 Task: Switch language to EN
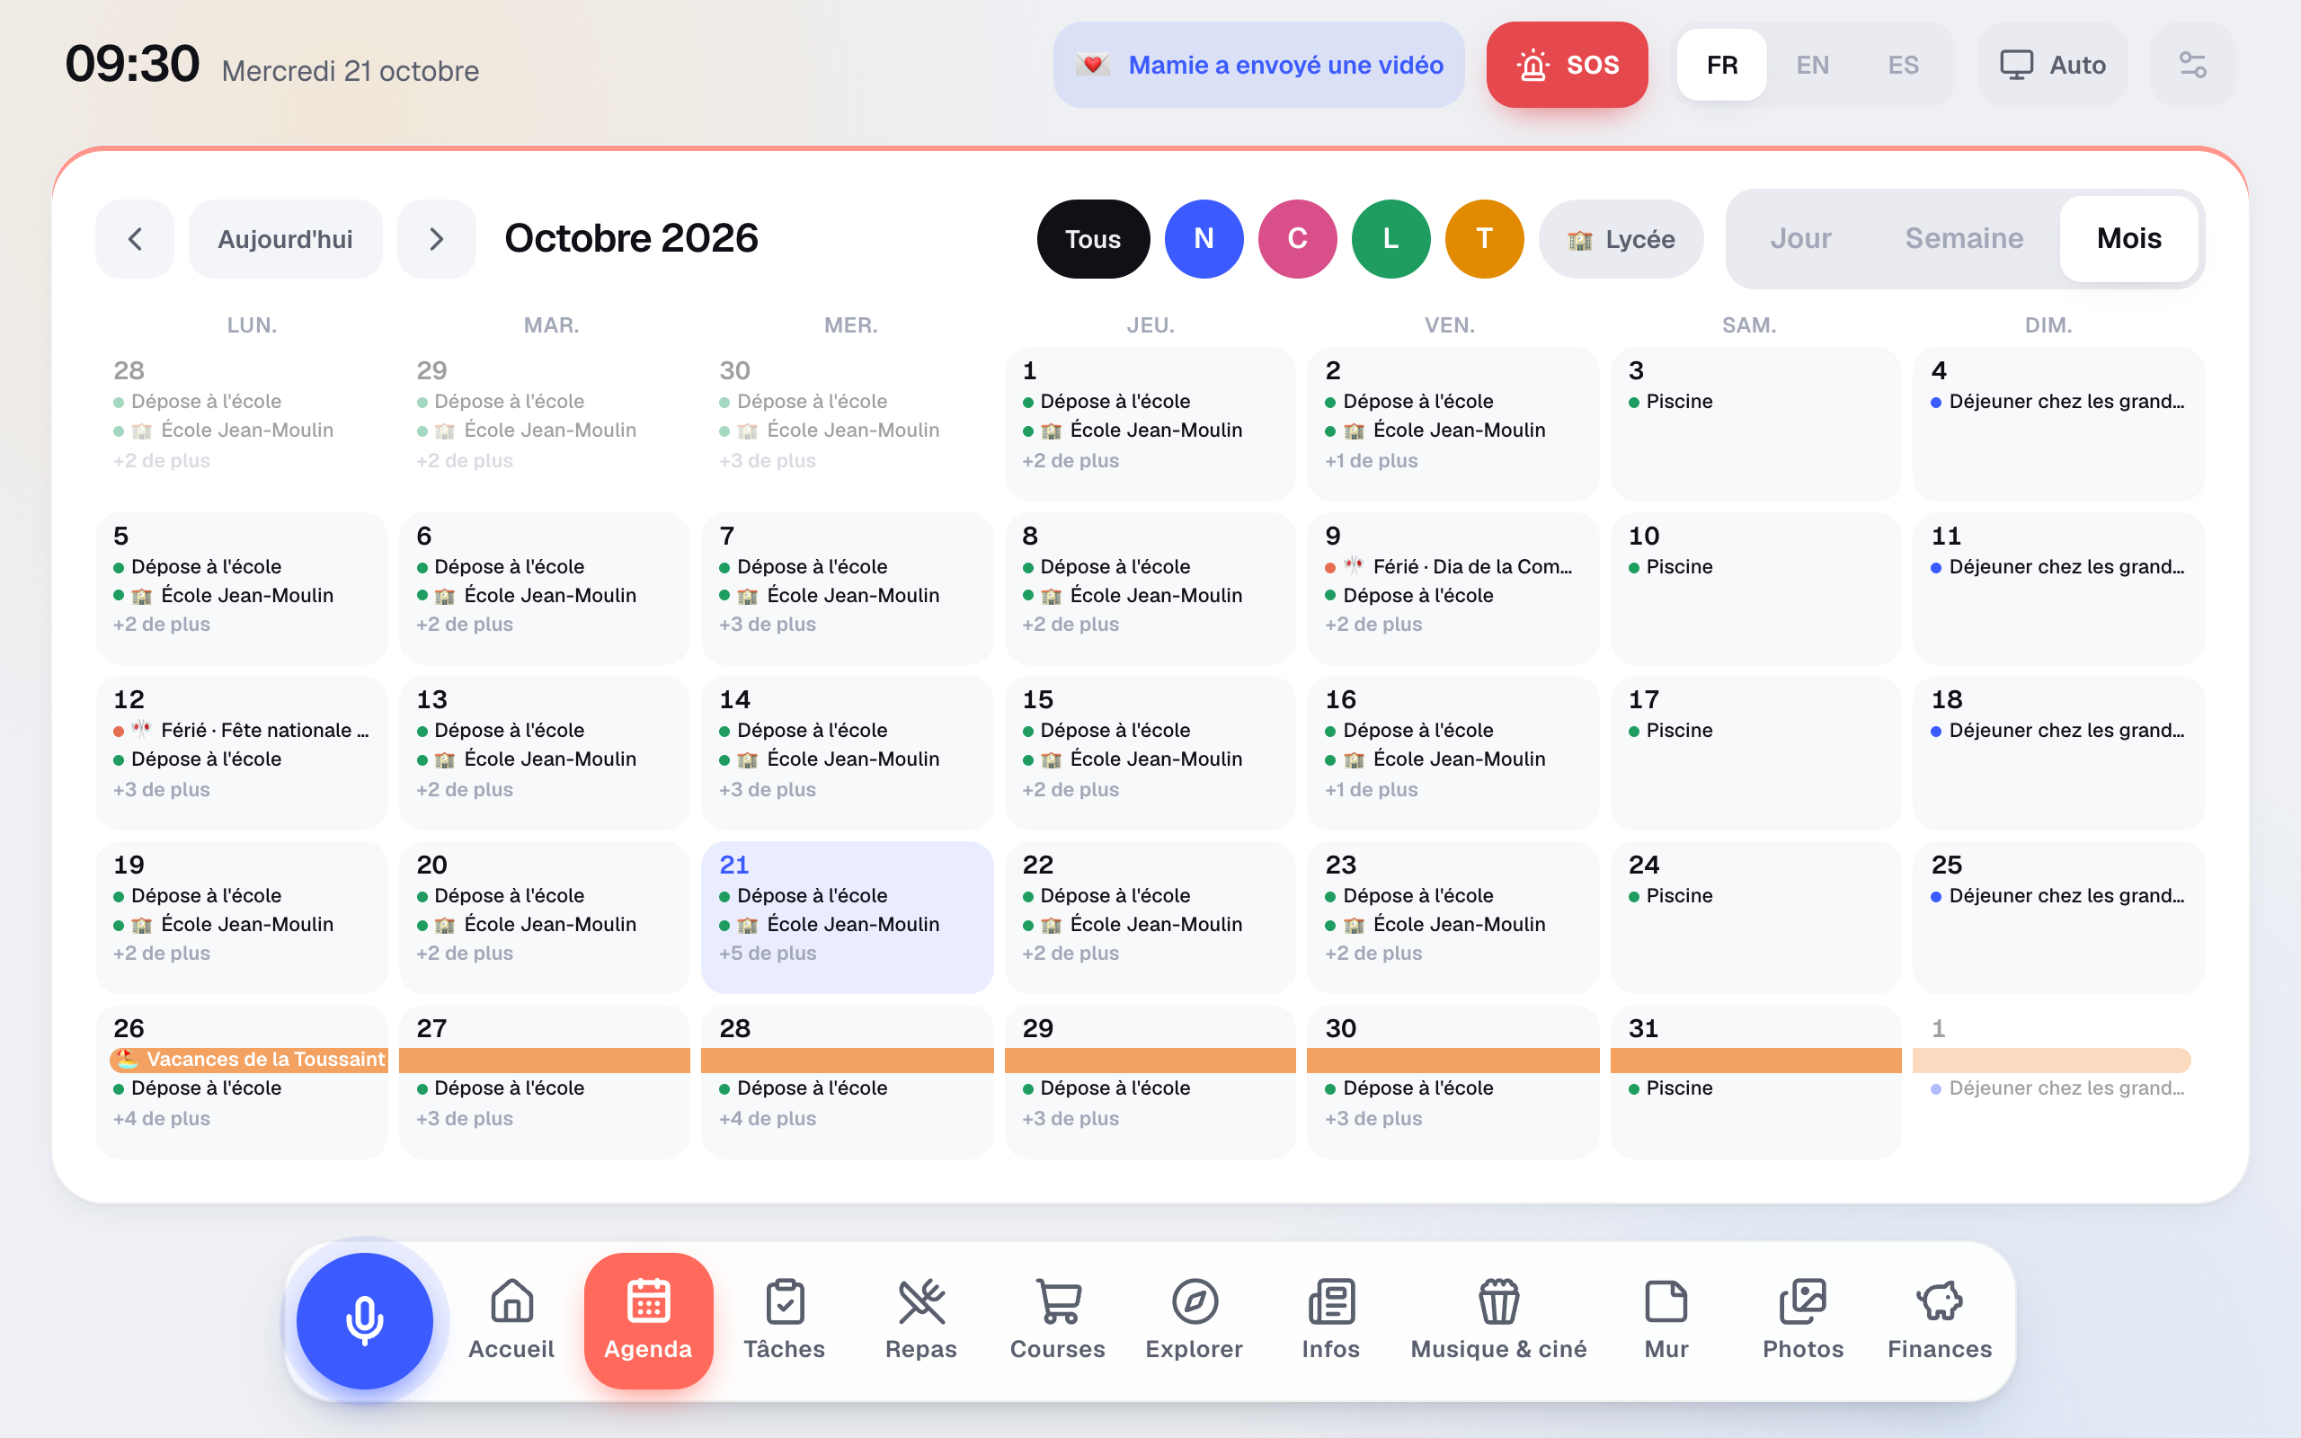click(x=1812, y=65)
